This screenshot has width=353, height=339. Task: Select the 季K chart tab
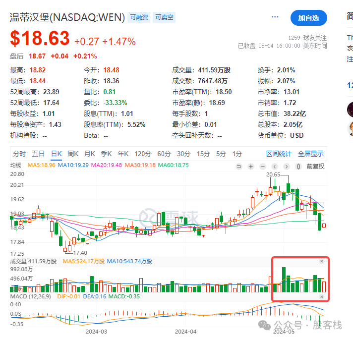[x=106, y=154]
